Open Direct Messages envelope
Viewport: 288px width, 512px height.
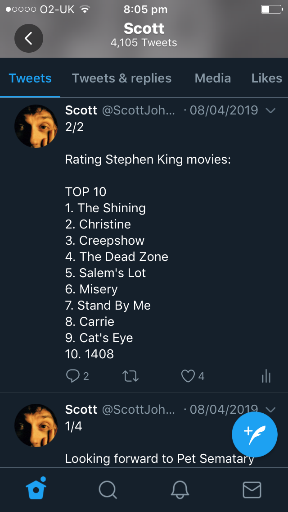252,489
